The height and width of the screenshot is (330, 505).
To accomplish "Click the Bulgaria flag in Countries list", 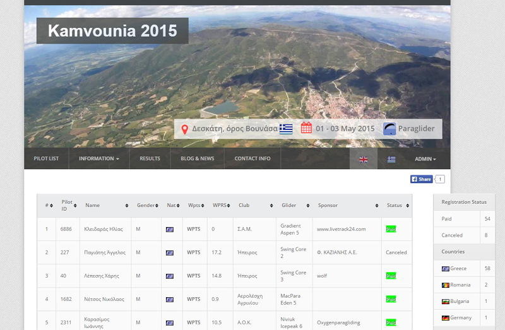I will pos(446,302).
